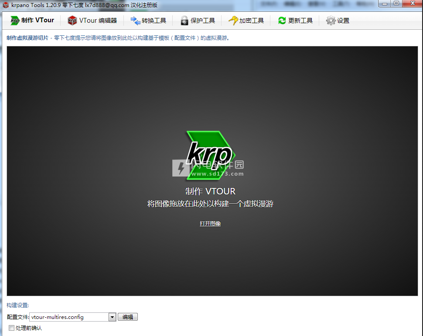Viewport: 423px width, 336px height.
Task: Click the 编辑 button next to config file
Action: [x=128, y=317]
